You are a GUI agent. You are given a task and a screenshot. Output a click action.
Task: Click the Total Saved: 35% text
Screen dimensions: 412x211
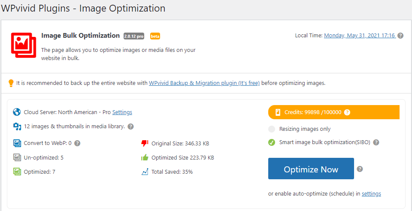(172, 172)
